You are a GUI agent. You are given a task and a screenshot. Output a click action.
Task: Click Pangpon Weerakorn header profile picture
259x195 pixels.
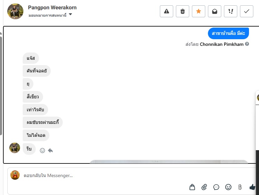pos(15,11)
